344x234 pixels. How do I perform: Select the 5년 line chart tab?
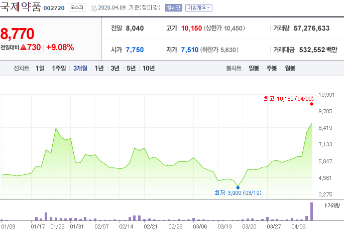(x=131, y=68)
